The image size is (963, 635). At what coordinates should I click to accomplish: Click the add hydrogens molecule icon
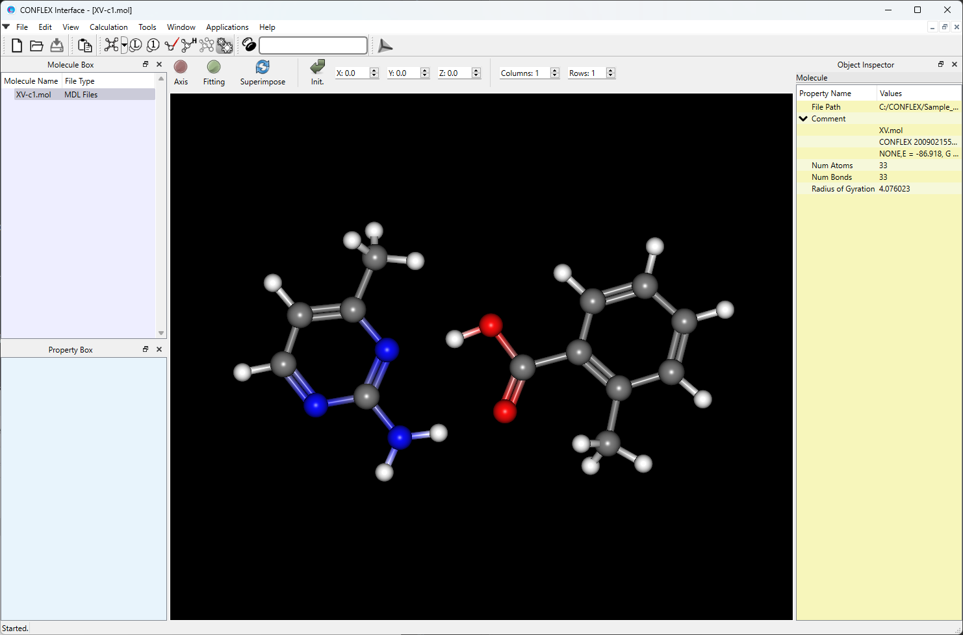click(x=188, y=45)
